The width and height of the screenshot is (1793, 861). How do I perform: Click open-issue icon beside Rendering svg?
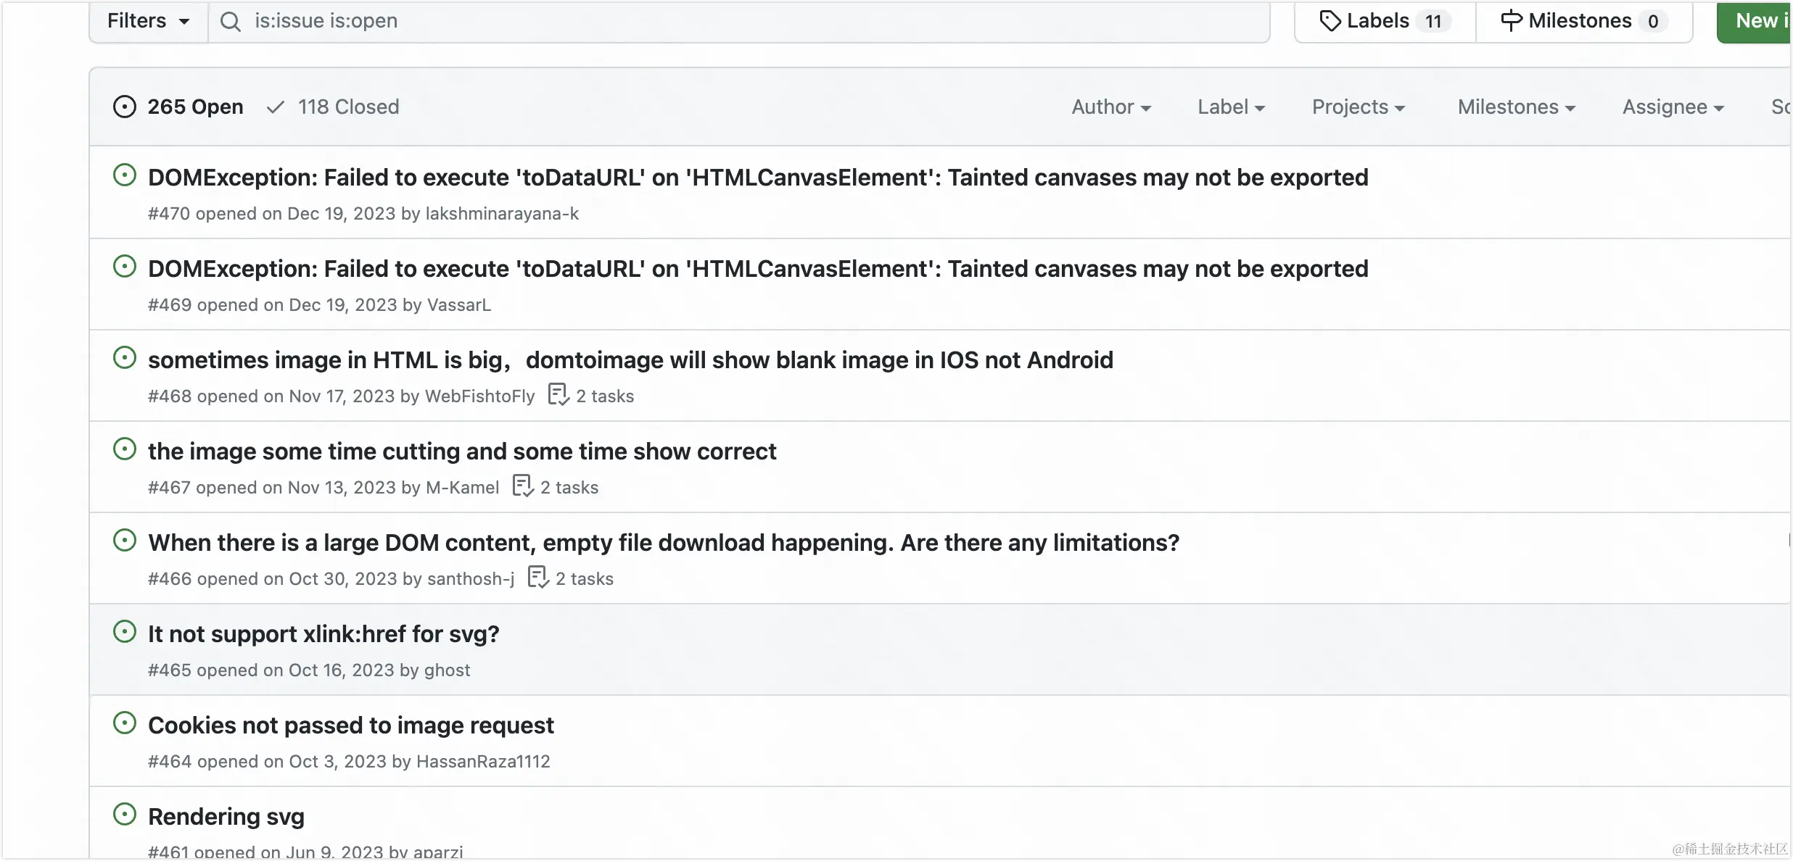(125, 815)
